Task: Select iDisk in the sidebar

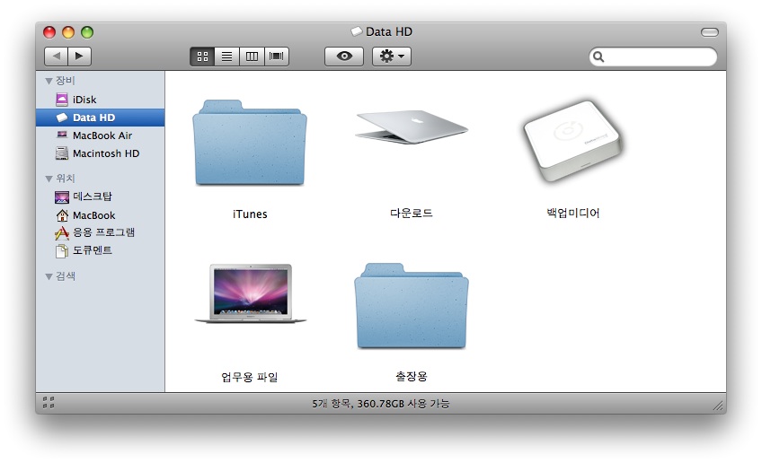Action: click(100, 100)
